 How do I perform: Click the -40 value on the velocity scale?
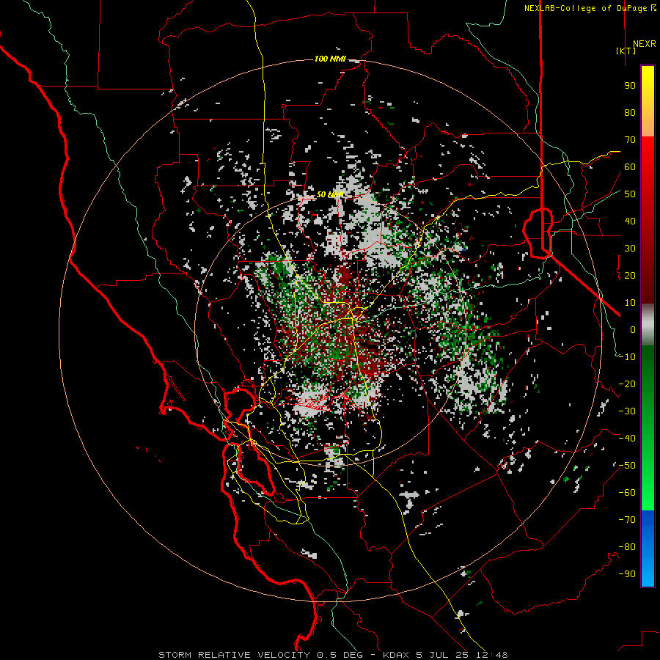(627, 439)
